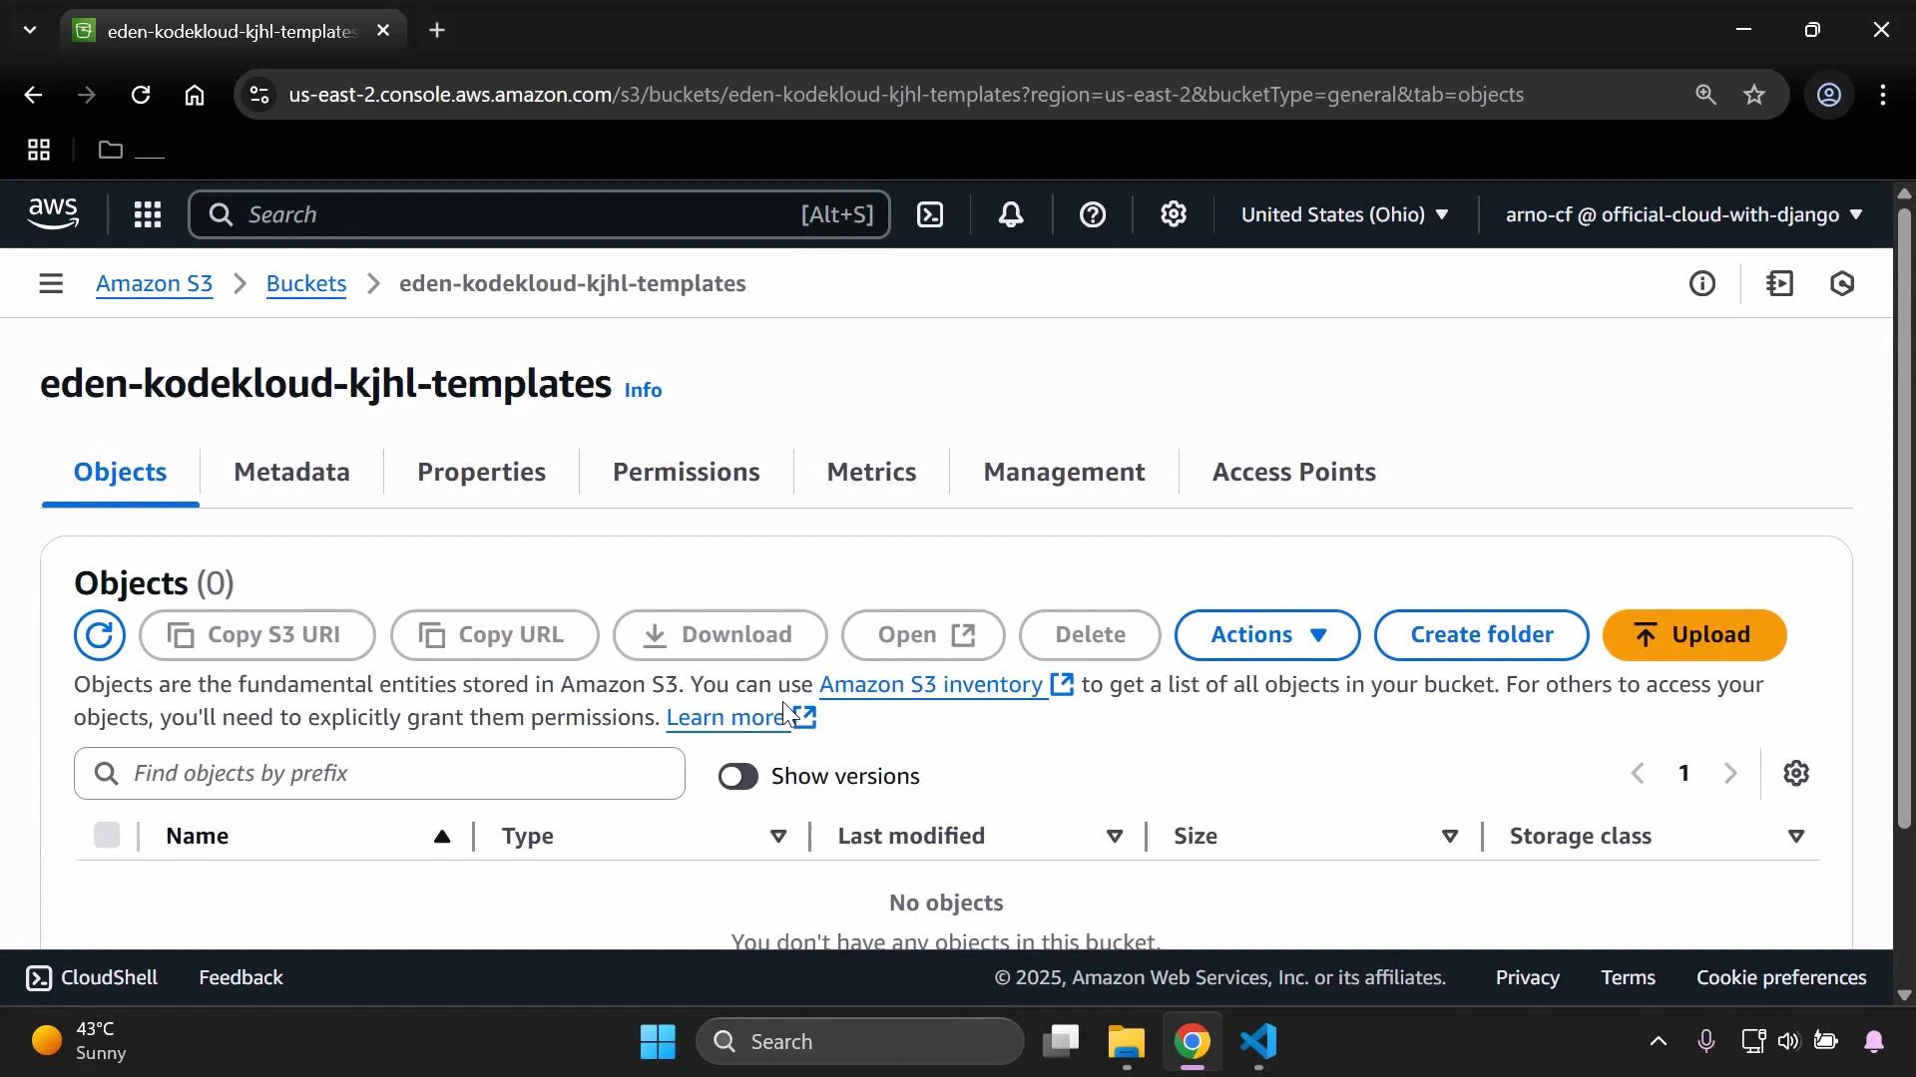
Task: Open bucket info panel via the info circle icon
Action: (1703, 283)
